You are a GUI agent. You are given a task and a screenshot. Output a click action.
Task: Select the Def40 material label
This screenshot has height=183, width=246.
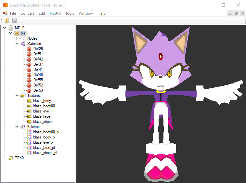pos(38,75)
